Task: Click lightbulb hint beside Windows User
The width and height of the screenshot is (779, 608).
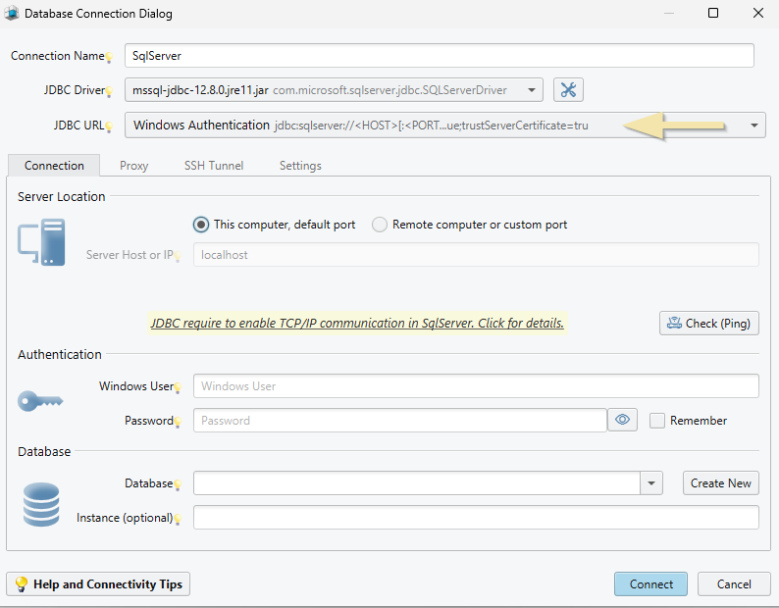Action: (178, 389)
